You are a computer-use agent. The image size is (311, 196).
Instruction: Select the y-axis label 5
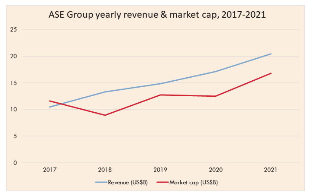pos(15,136)
